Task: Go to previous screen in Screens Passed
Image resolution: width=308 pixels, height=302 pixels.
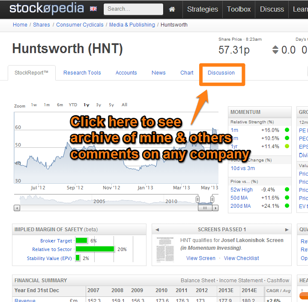Action: tap(157, 230)
